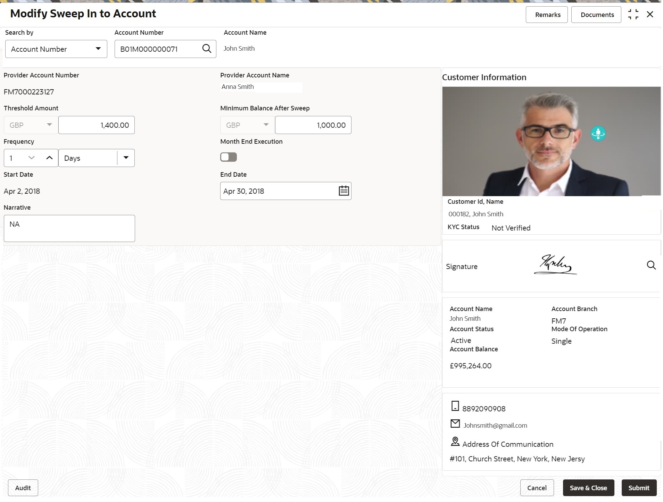This screenshot has width=663, height=502.
Task: Open the Search by dropdown
Action: tap(56, 49)
